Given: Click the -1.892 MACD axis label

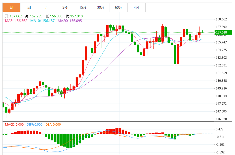Looking at the screenshot, I should [x=220, y=152].
